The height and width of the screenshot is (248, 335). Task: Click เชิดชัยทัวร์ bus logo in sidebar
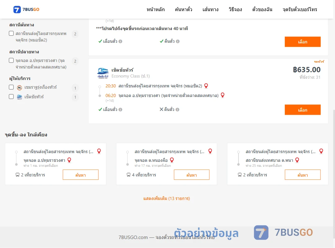20,97
